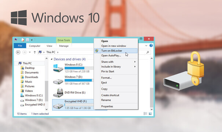
Task: Select This PC in navigation pane
Action: pos(27,63)
